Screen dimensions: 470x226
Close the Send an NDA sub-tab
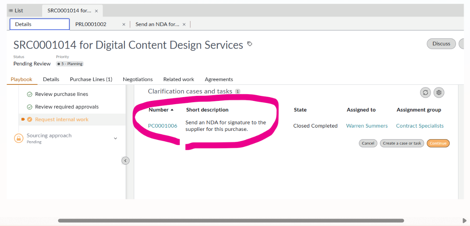click(x=184, y=25)
